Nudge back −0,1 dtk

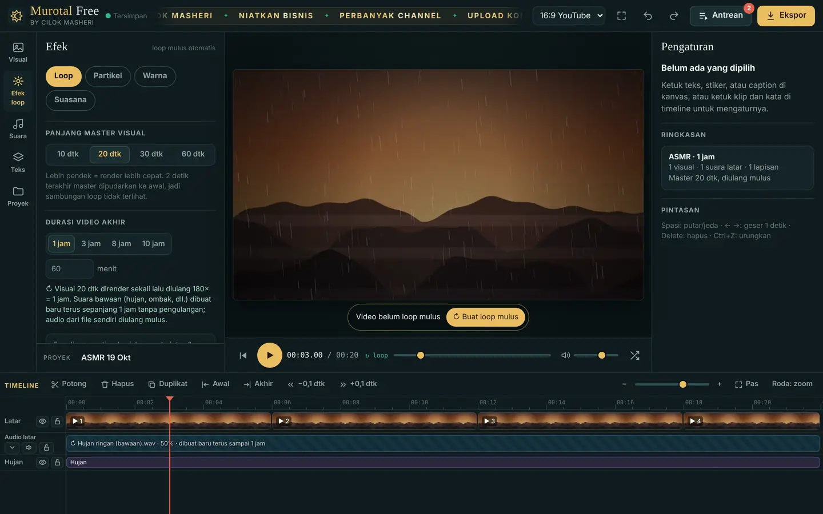click(306, 384)
